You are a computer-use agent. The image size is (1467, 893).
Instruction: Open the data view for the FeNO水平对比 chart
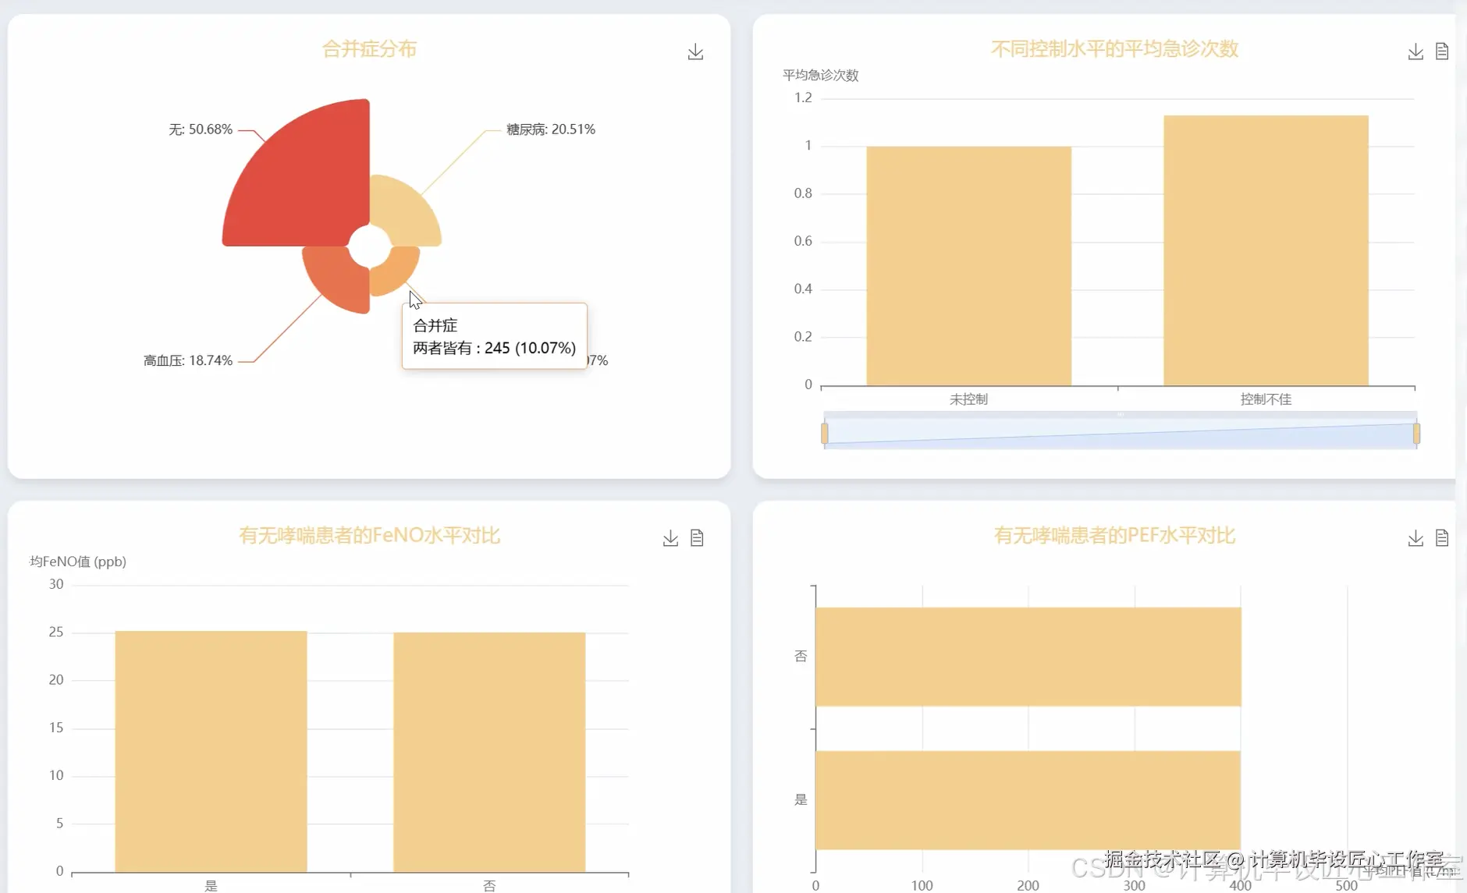point(697,537)
